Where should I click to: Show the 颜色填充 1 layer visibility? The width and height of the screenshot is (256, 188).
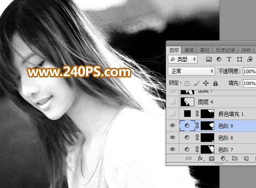pyautogui.click(x=173, y=114)
